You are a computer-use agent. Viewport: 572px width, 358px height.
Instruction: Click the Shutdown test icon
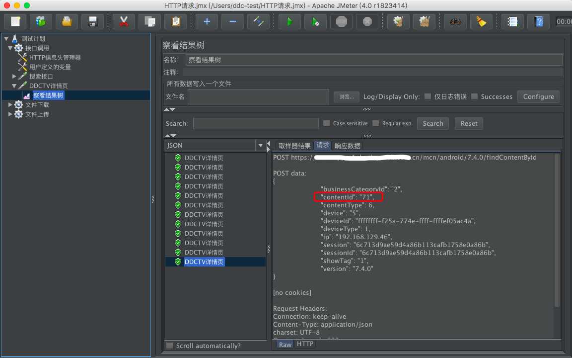coord(367,21)
